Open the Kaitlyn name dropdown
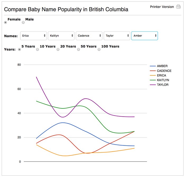The image size is (185, 177). [61, 36]
